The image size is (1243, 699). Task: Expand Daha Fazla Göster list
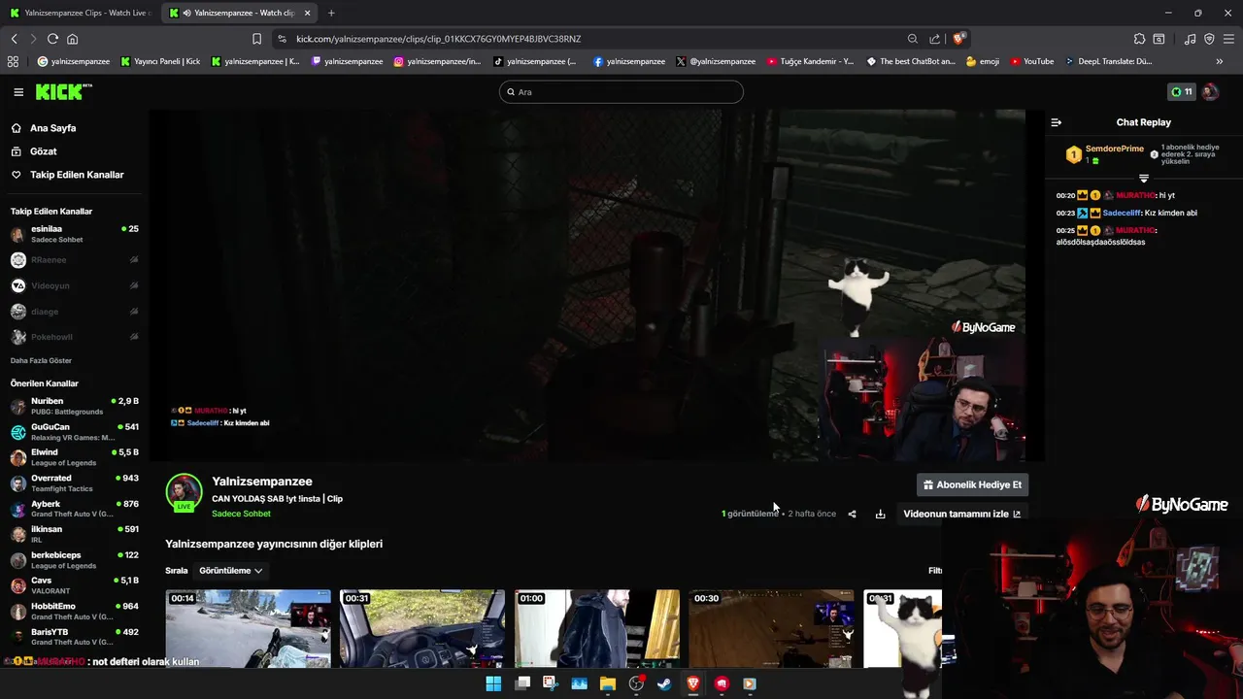point(41,360)
